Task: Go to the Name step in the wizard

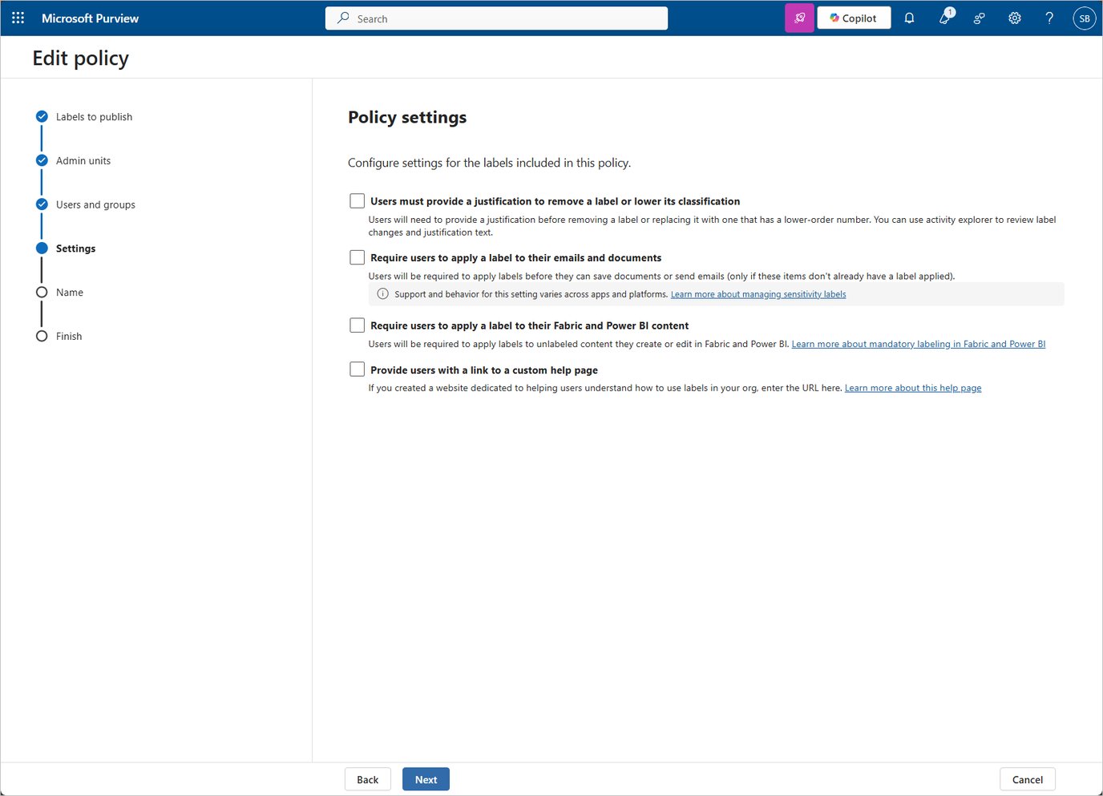Action: [69, 292]
